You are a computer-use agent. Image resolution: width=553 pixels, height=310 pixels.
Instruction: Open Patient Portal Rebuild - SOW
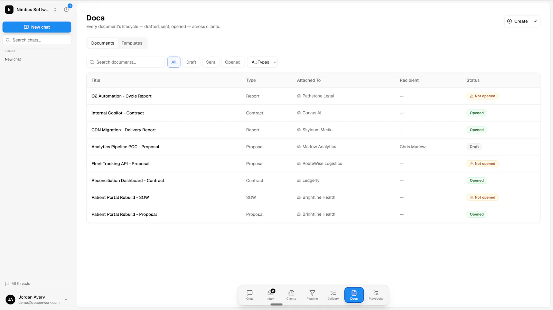point(120,197)
